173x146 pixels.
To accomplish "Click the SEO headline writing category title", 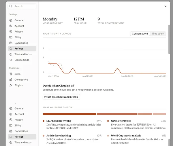I will (59, 121).
